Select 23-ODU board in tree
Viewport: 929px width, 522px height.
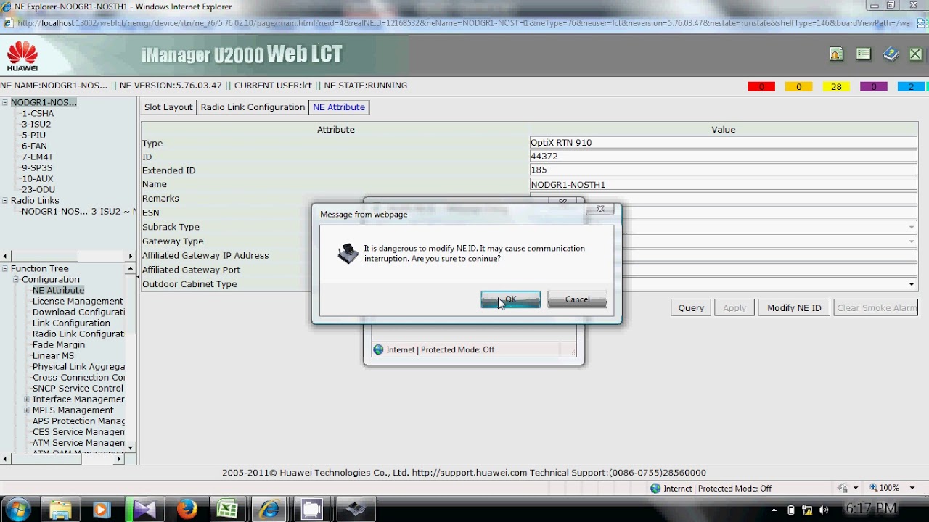pos(38,189)
